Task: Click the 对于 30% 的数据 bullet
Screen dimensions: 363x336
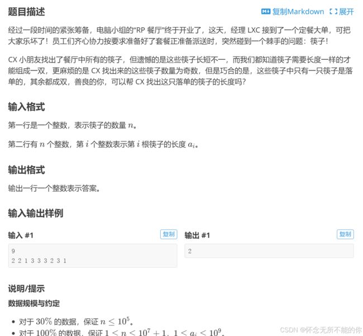Action: (x=76, y=321)
